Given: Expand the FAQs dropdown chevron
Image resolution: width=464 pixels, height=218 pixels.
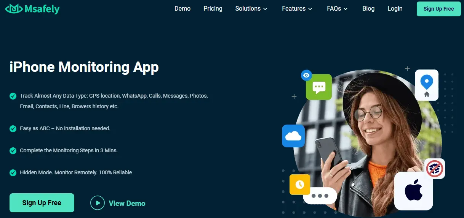Looking at the screenshot, I should [346, 9].
